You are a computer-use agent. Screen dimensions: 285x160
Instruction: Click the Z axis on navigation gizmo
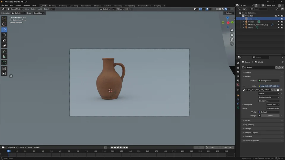click(x=228, y=18)
